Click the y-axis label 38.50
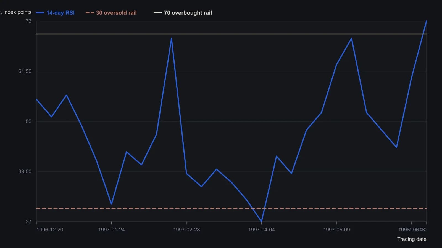442x248 pixels. coord(25,171)
